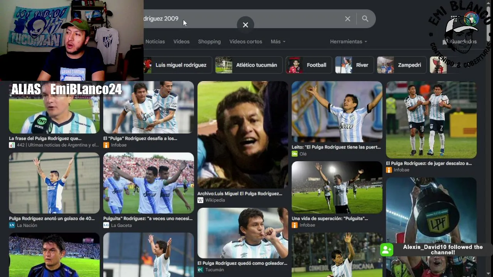Click caption 'Leito: El Pulga Rodríguez tiene las puert...'
This screenshot has height=277, width=493.
tap(336, 147)
